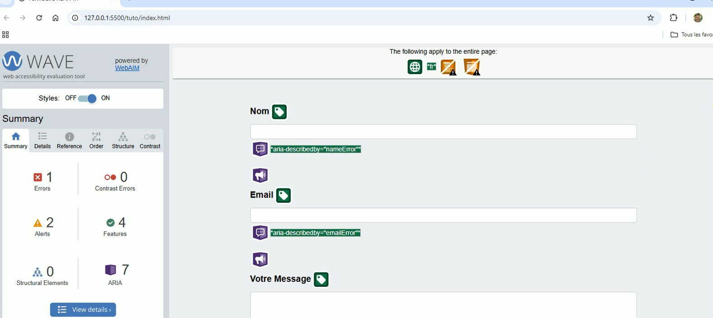Toggle the Styles OFF/ON switch

(x=87, y=98)
